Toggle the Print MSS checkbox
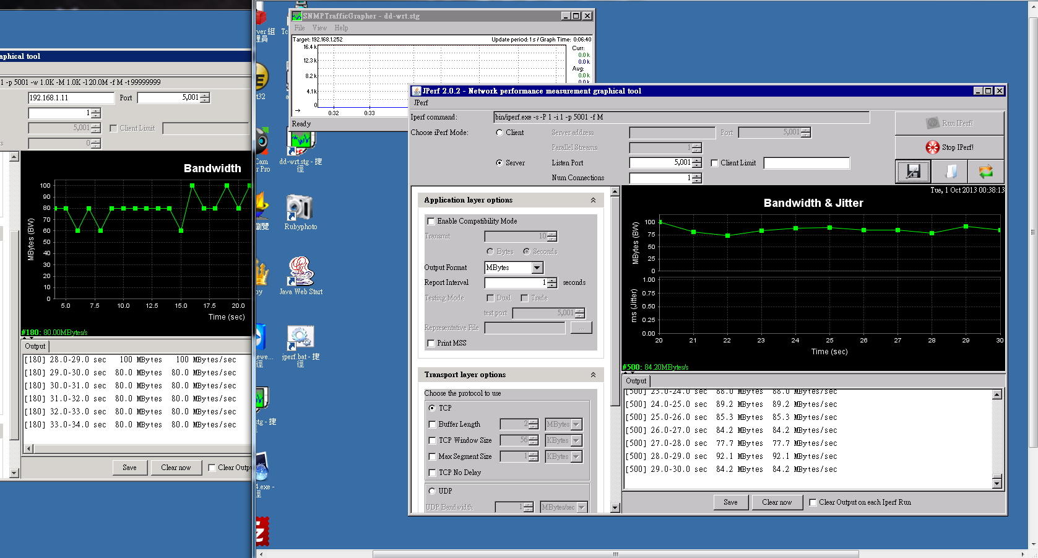 click(431, 343)
